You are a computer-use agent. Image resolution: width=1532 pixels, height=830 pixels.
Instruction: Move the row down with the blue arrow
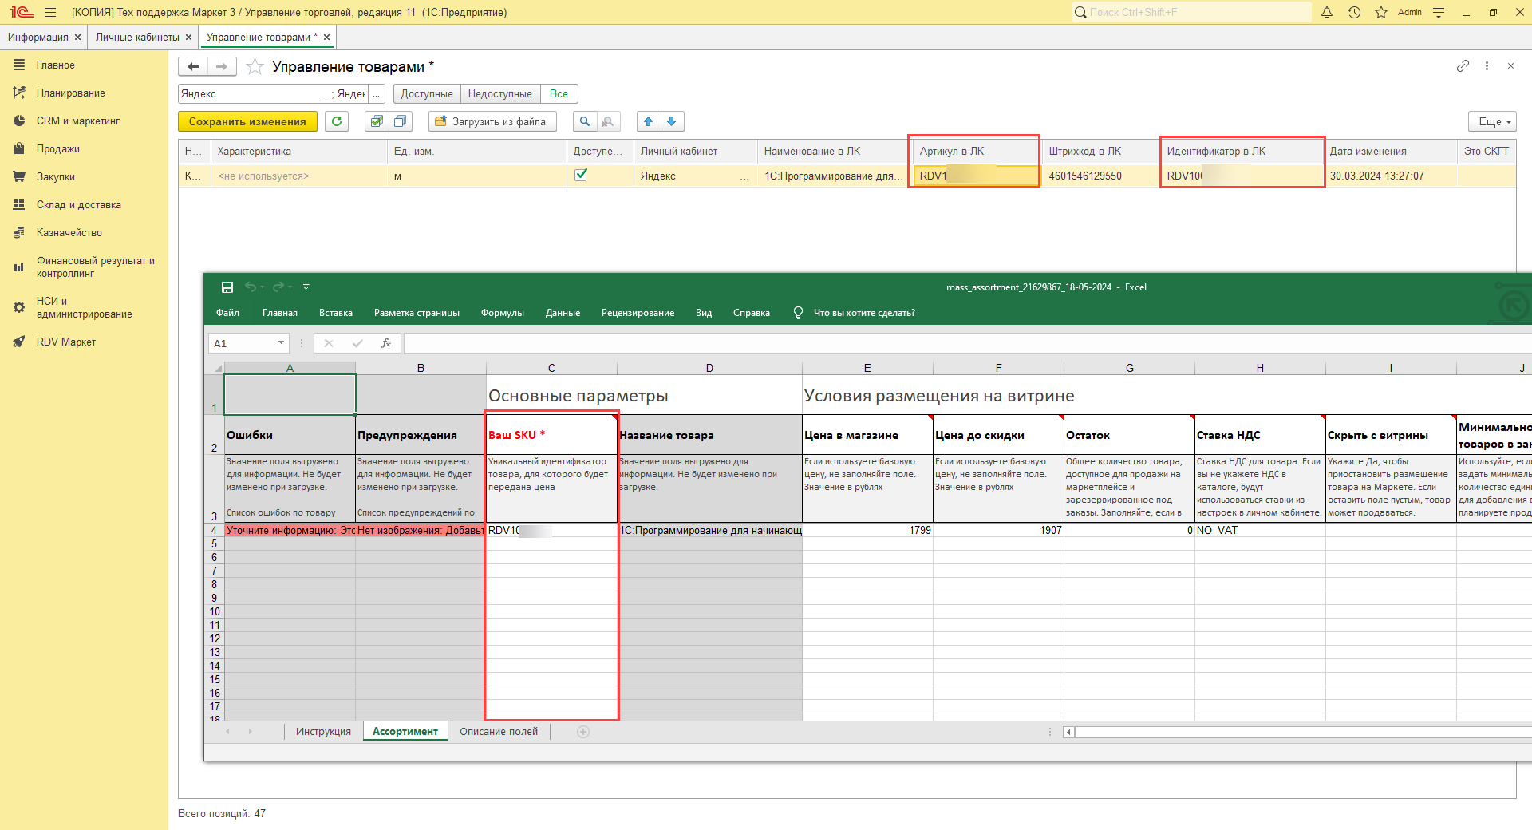point(672,121)
